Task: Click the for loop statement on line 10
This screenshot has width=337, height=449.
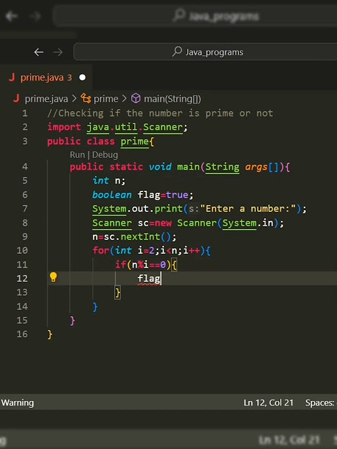Action: click(x=151, y=251)
